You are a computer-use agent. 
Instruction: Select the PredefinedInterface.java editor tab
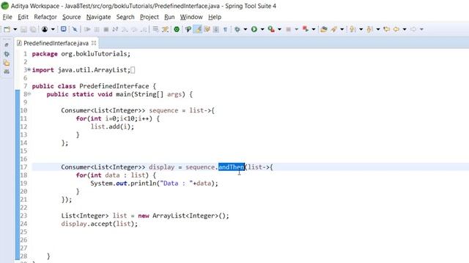[x=56, y=43]
